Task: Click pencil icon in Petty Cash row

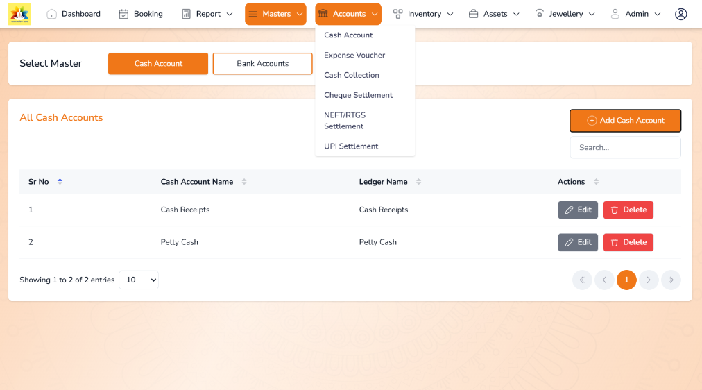Action: [569, 242]
